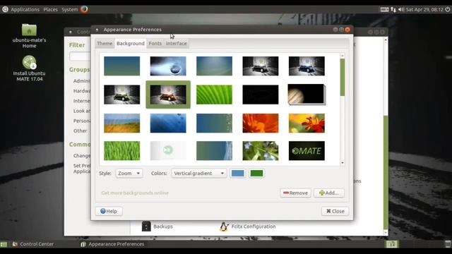452x254 pixels.
Task: Open the Places menu
Action: tap(50, 9)
